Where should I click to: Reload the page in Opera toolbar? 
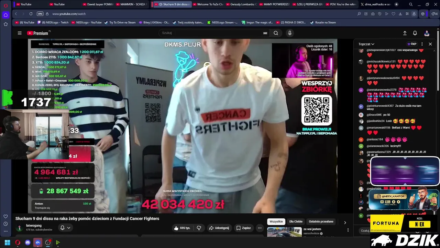(31, 14)
